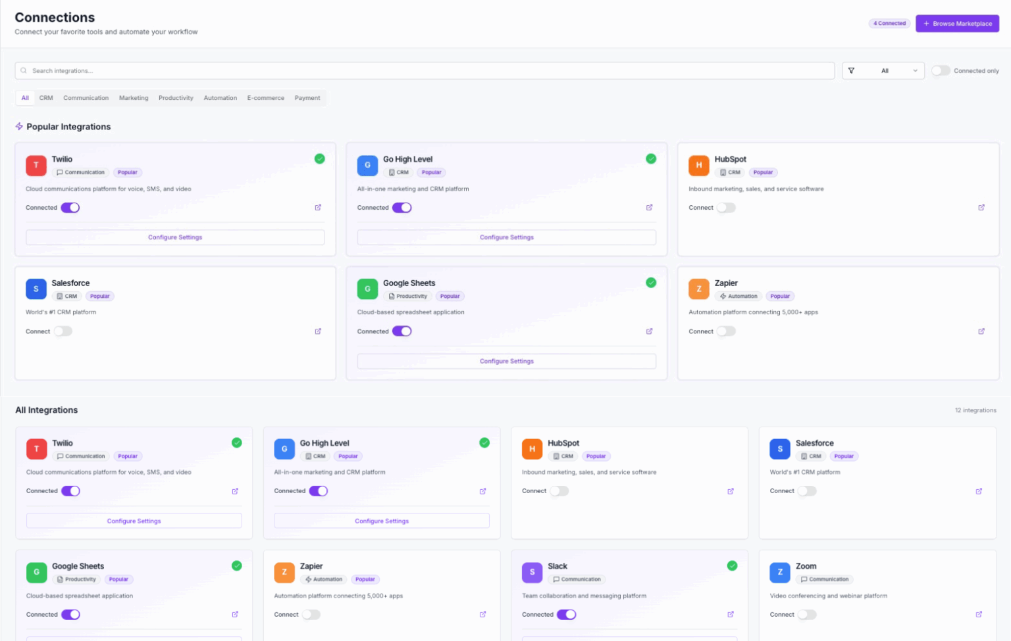The height and width of the screenshot is (641, 1011).
Task: Open Google Sheets external link in Popular Integrations
Action: point(650,331)
